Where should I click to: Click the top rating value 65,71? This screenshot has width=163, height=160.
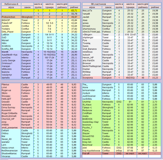tap(74, 11)
